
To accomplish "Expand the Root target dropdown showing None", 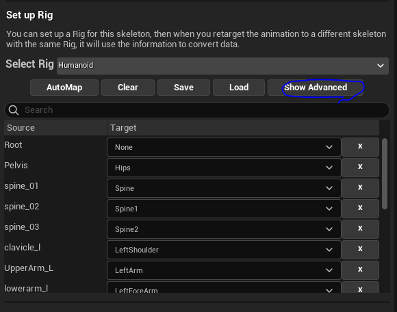I will (224, 147).
